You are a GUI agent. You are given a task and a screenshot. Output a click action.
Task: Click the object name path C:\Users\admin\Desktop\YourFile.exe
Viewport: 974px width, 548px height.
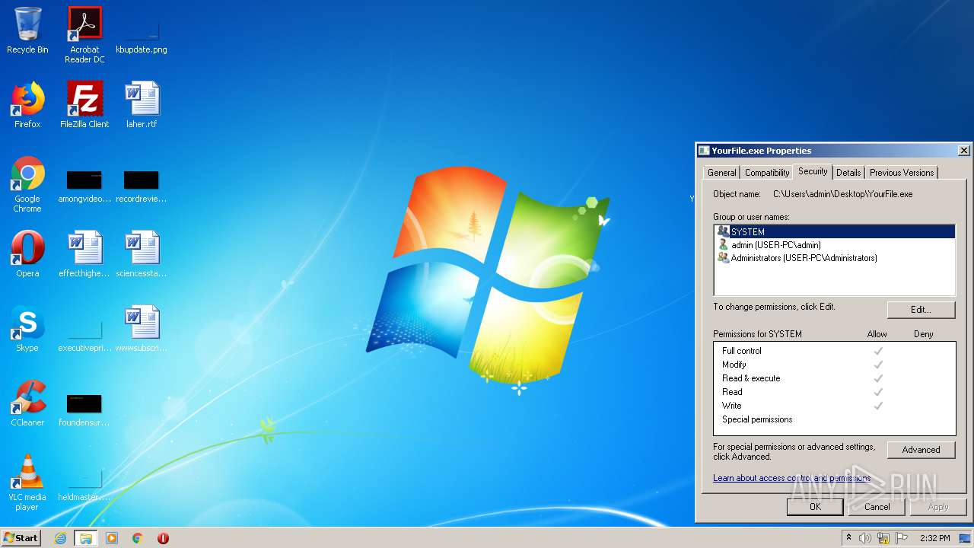pyautogui.click(x=842, y=194)
